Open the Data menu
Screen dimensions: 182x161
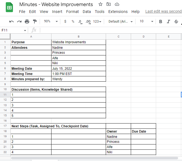coord(87,12)
